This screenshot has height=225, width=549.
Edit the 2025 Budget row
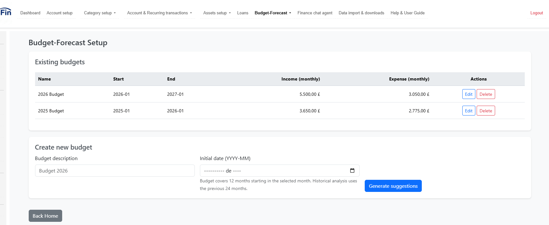(x=469, y=111)
